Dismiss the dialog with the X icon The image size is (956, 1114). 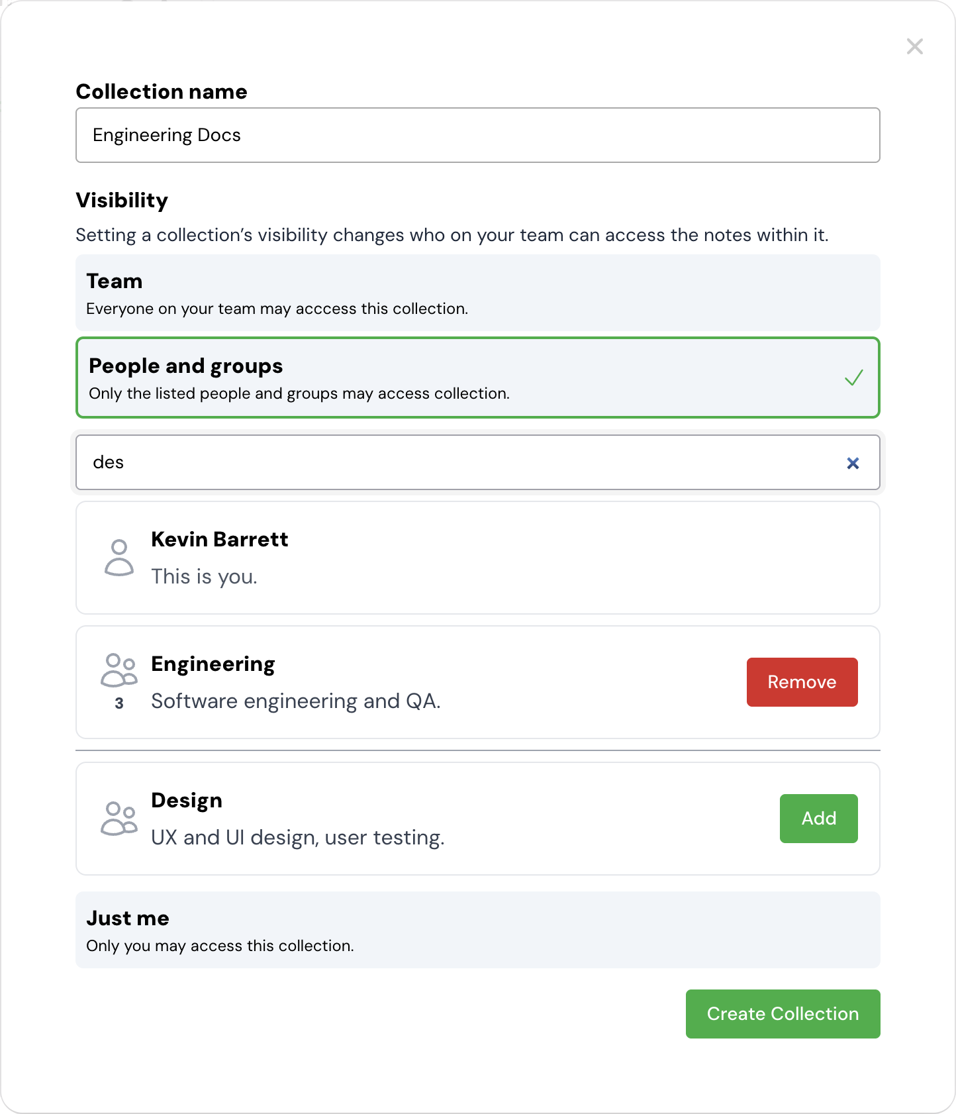click(x=914, y=46)
